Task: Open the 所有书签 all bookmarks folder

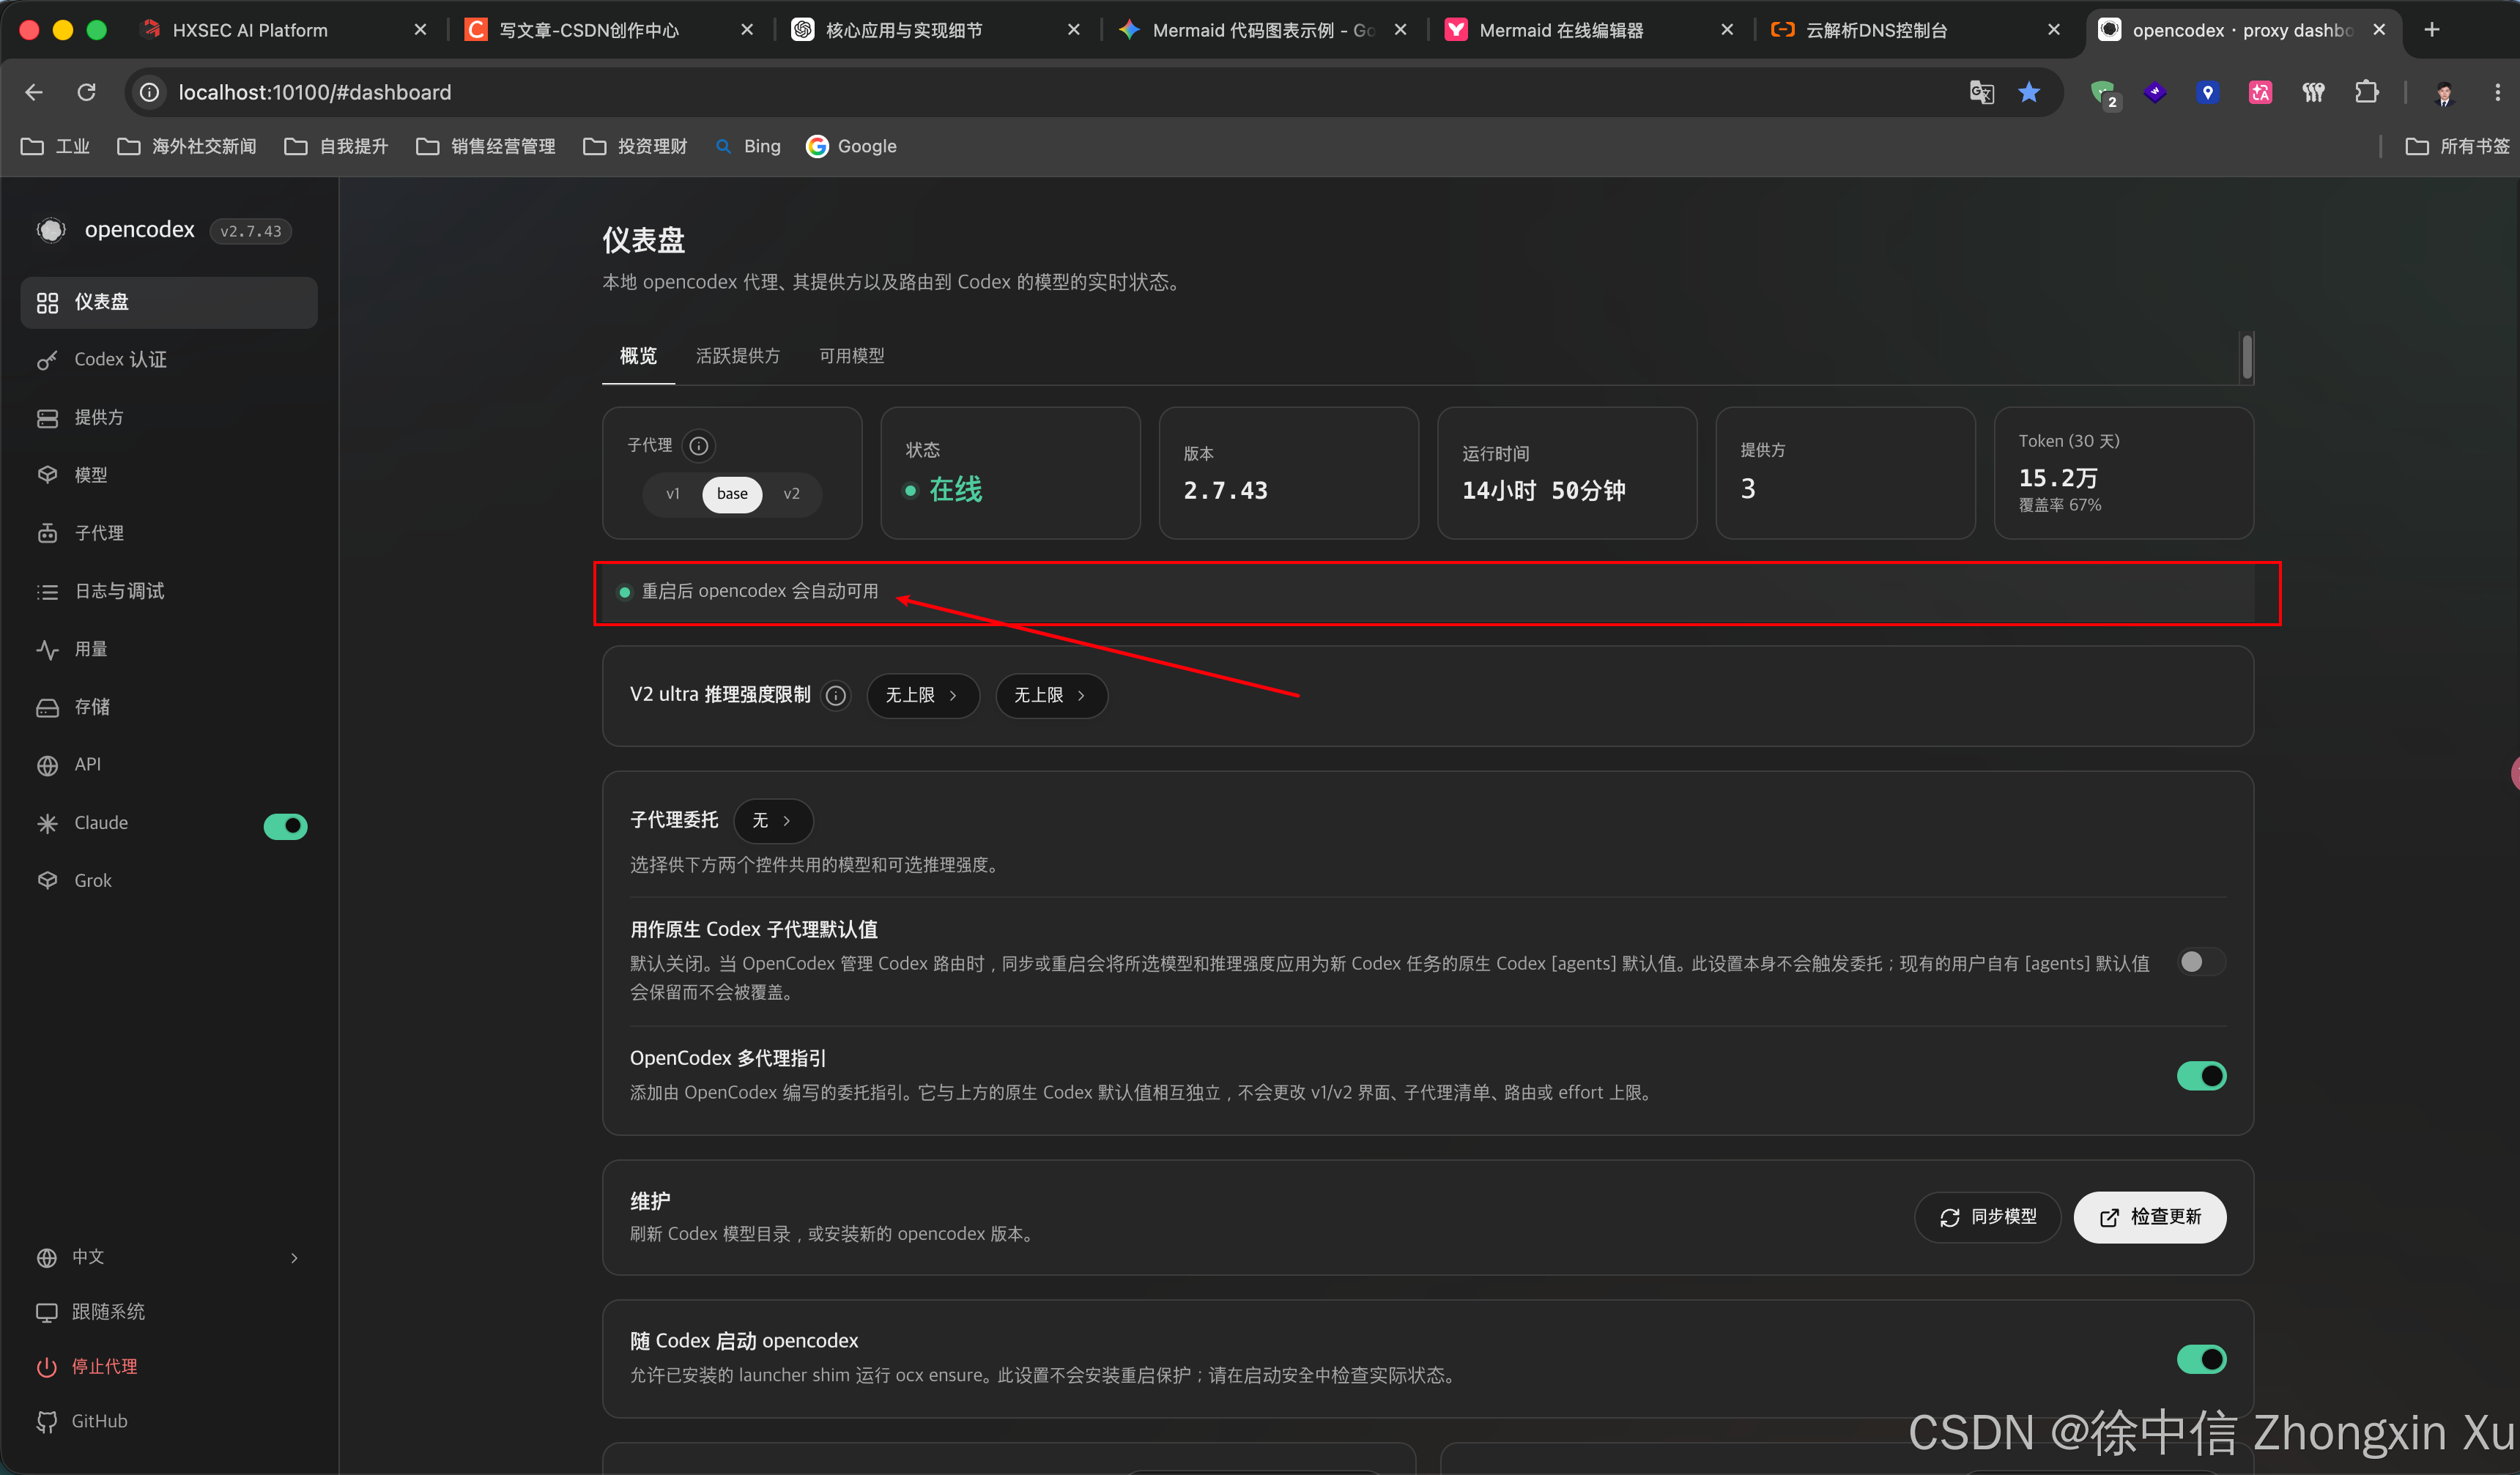Action: point(2457,147)
